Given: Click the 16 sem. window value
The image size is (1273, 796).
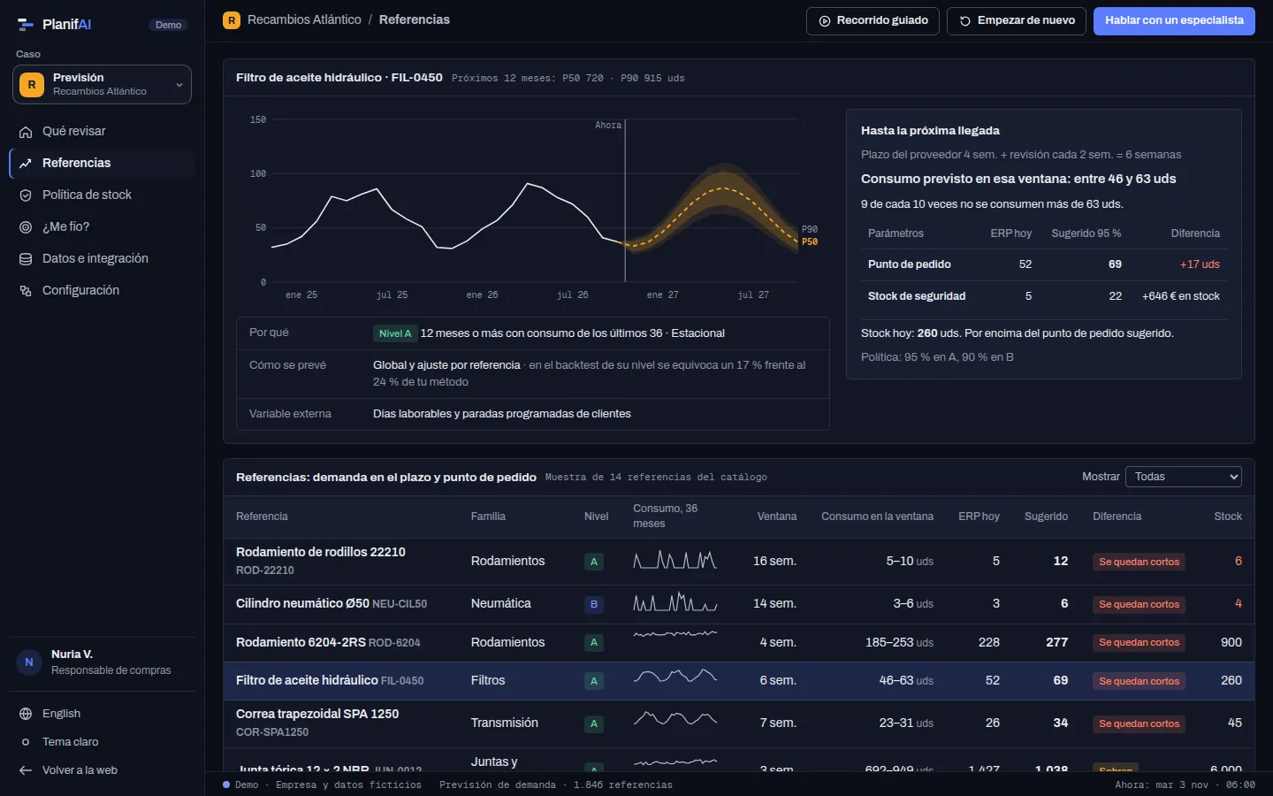Looking at the screenshot, I should pyautogui.click(x=774, y=562).
